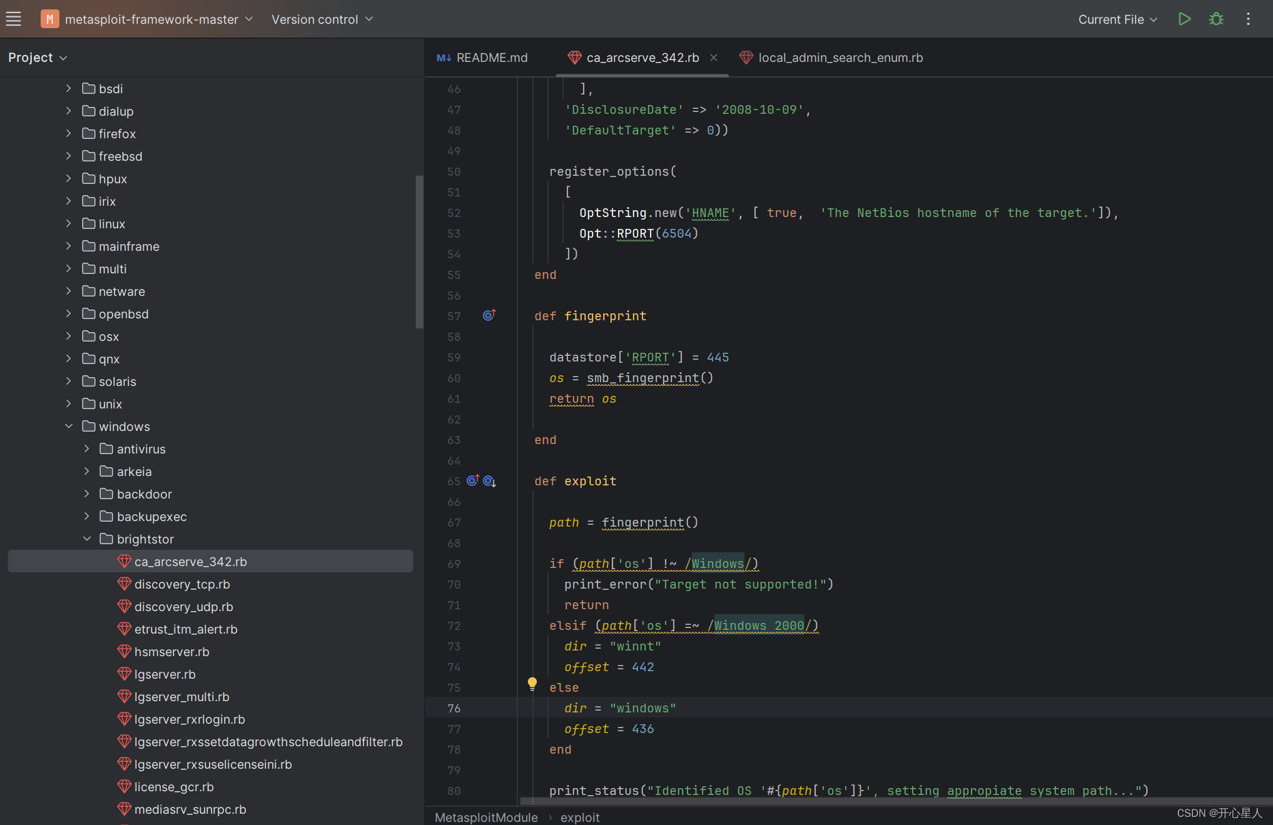
Task: Click ruby icon on local_admin_search_enum tab
Action: [746, 58]
